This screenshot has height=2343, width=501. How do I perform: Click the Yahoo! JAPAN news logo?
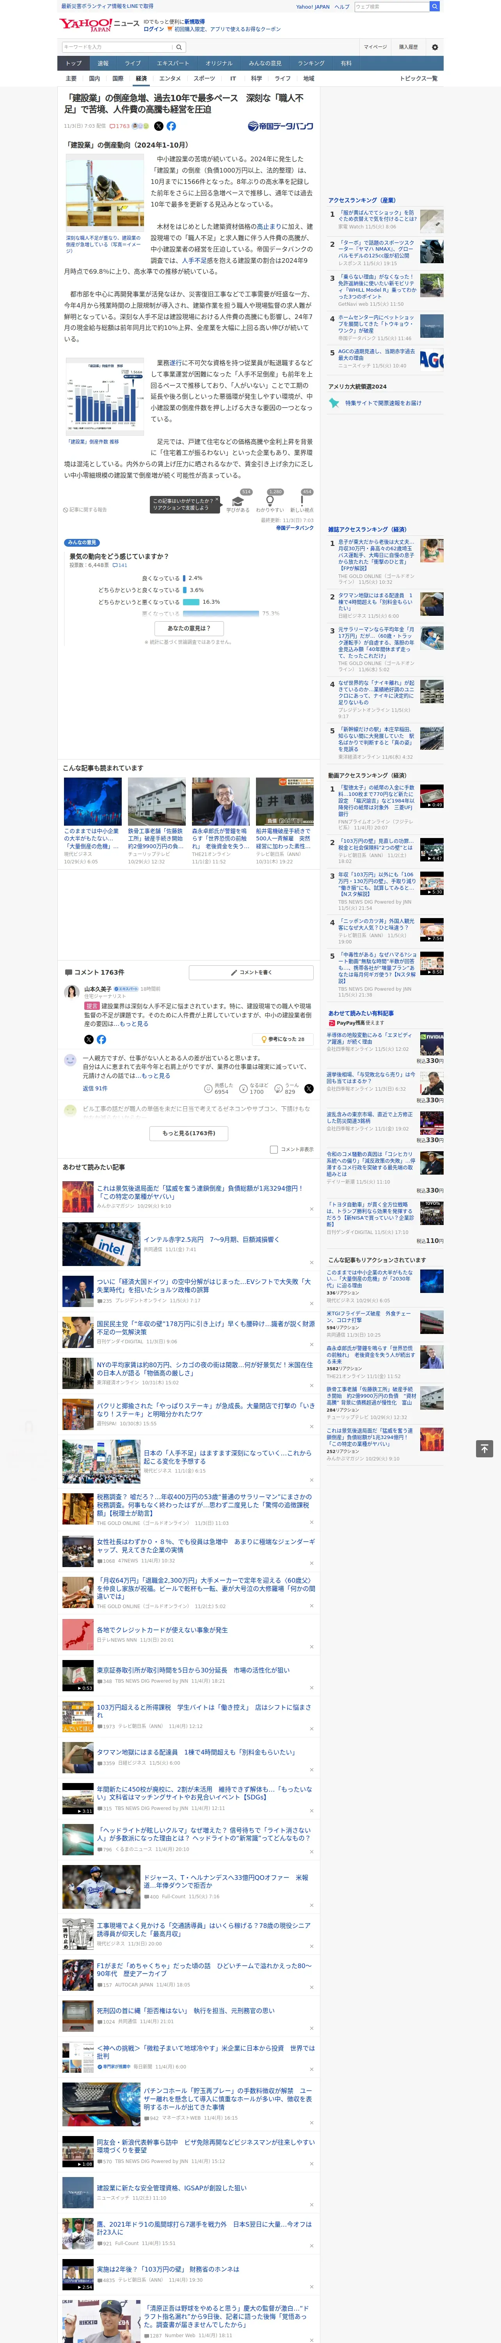[x=99, y=25]
